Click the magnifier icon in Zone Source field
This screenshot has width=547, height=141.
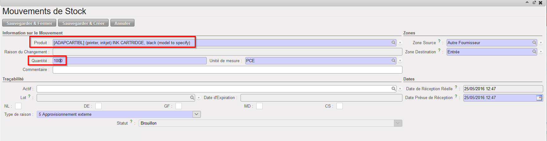pyautogui.click(x=534, y=43)
